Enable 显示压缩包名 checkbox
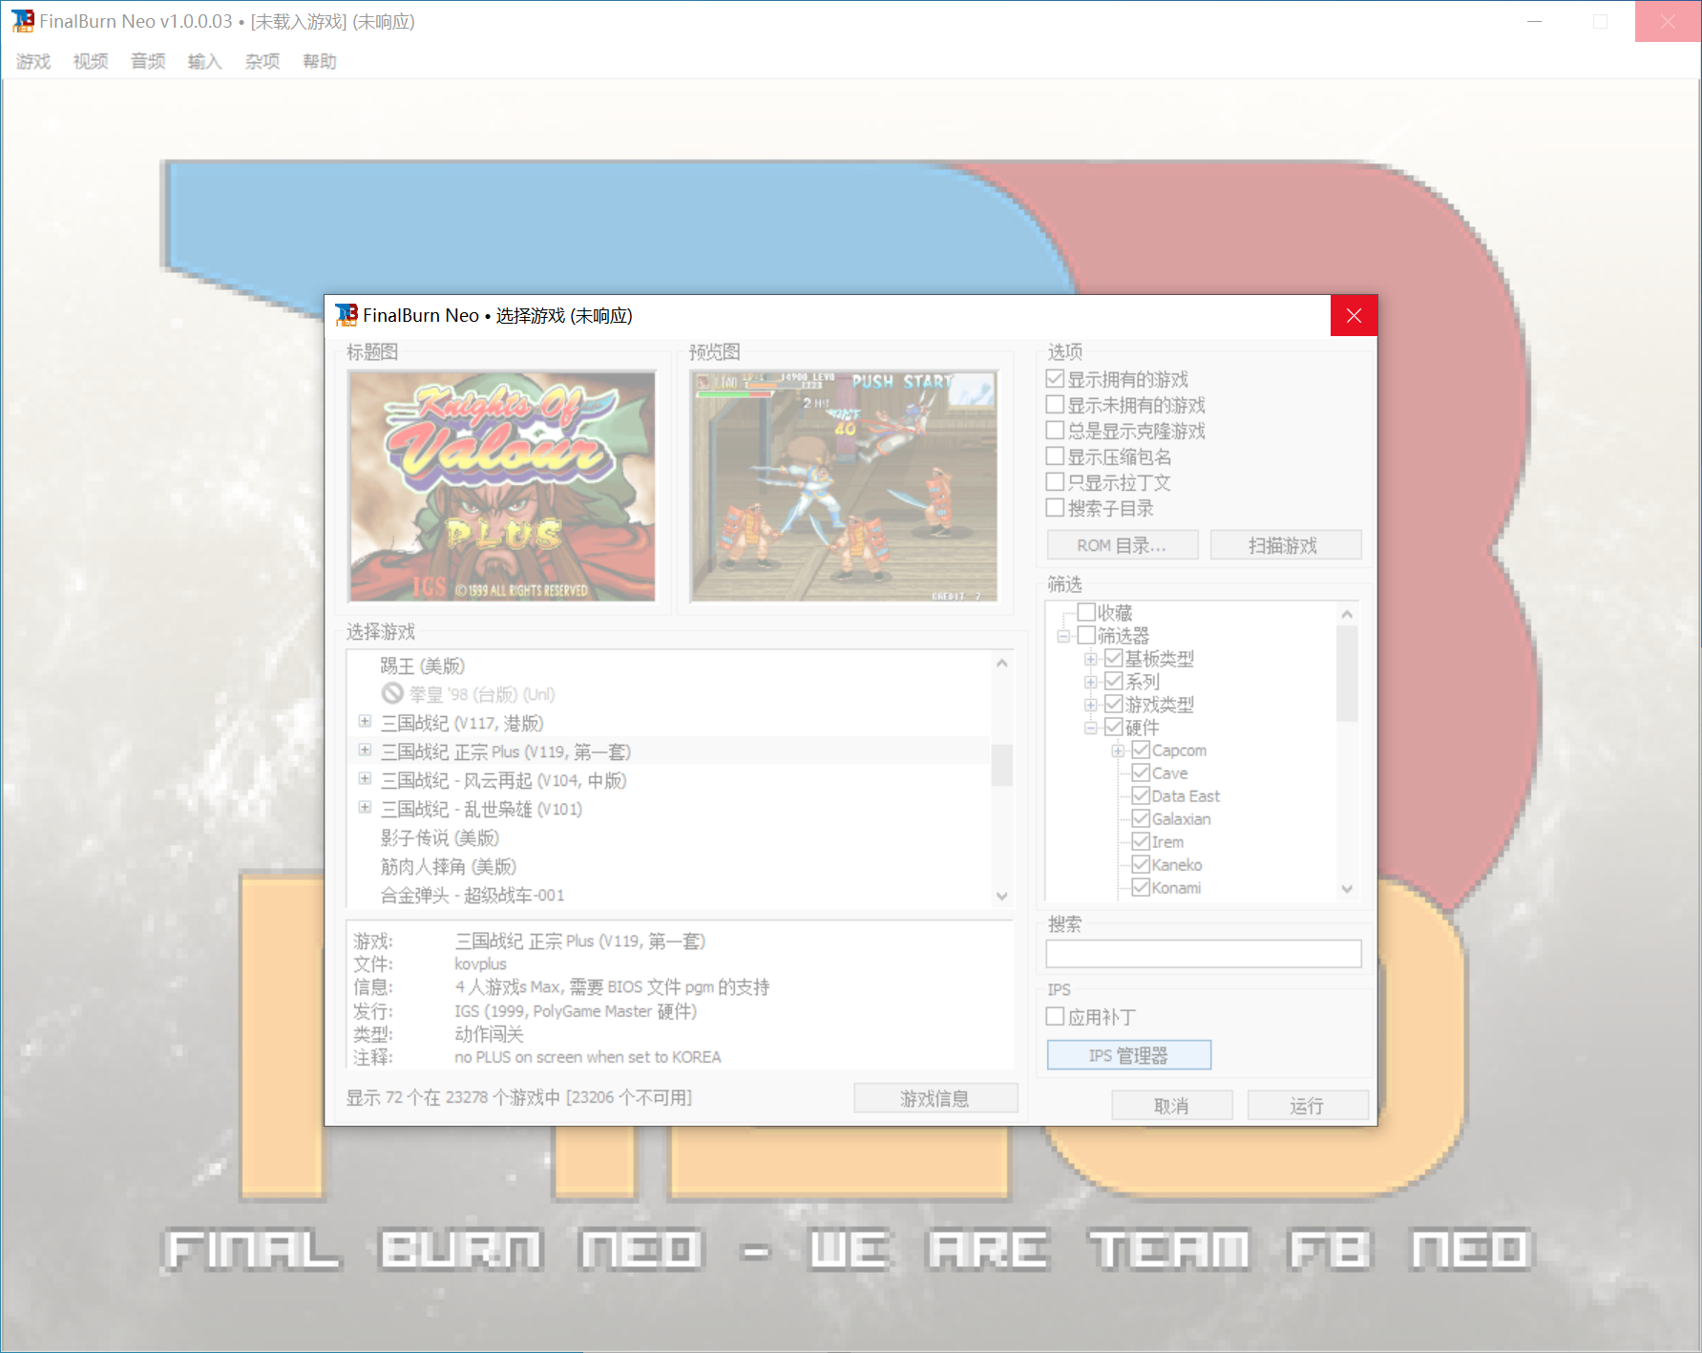This screenshot has height=1353, width=1702. (1055, 456)
